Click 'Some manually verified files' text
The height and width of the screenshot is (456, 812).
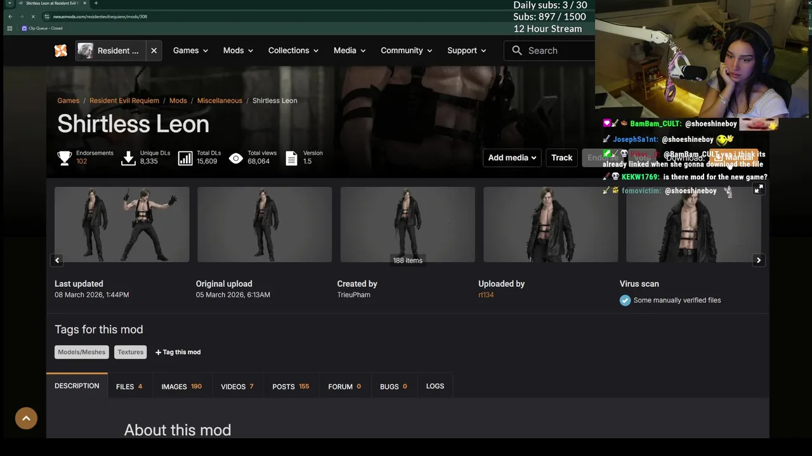(x=677, y=300)
